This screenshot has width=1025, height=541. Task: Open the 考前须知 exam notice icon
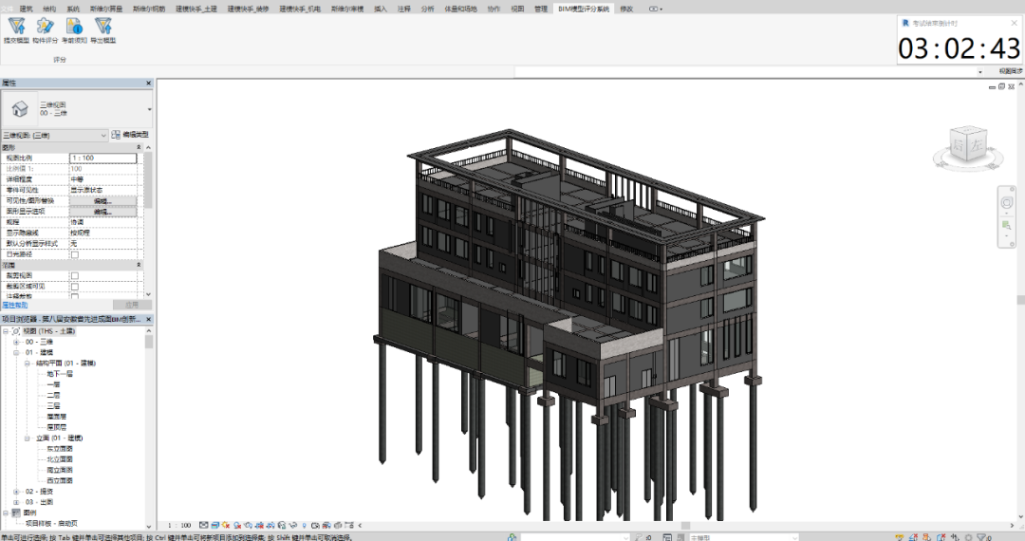coord(74,28)
